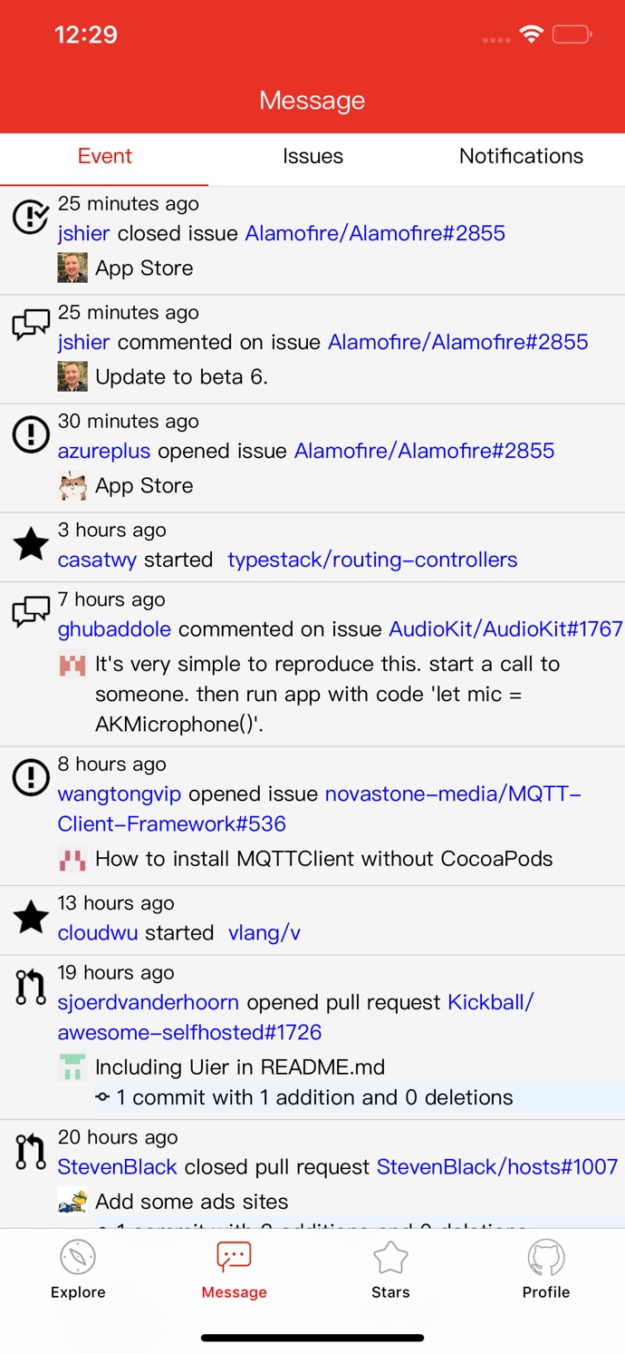This screenshot has width=625, height=1354.
Task: Click the star icon next to cloudwu event
Action: [31, 918]
